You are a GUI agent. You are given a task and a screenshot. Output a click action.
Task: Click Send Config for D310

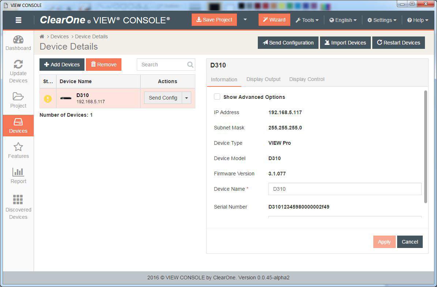[x=163, y=98]
